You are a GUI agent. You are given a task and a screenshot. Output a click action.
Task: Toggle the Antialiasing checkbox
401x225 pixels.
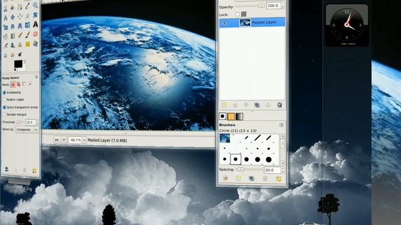(4, 92)
